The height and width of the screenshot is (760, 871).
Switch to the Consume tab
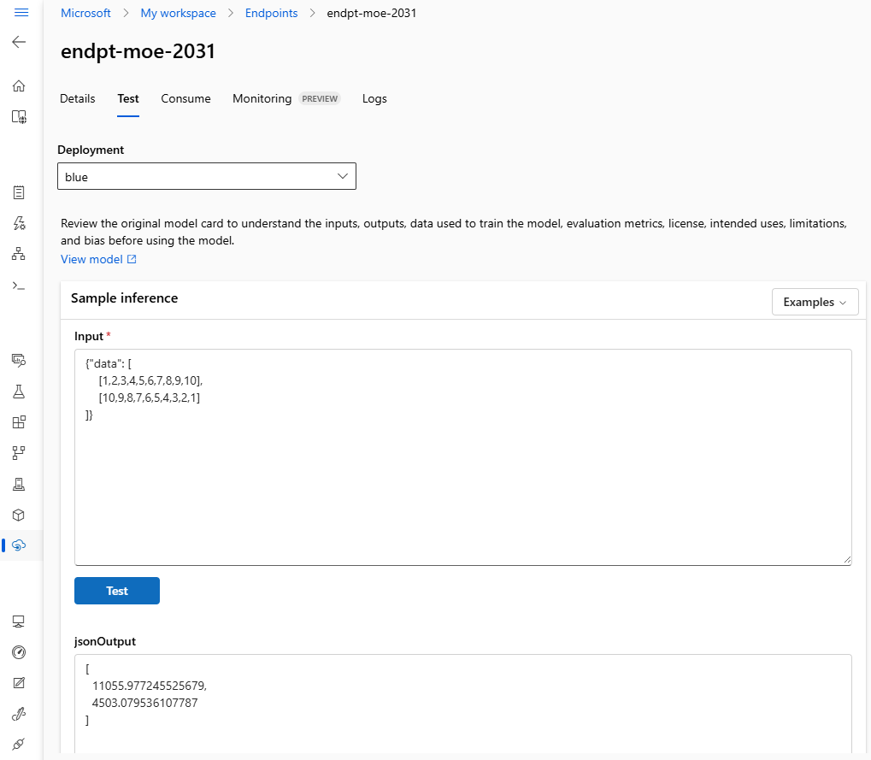(x=185, y=98)
